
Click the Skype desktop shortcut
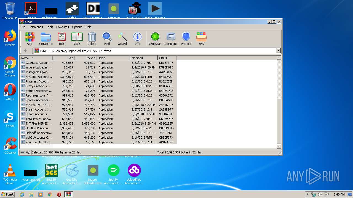(x=10, y=119)
